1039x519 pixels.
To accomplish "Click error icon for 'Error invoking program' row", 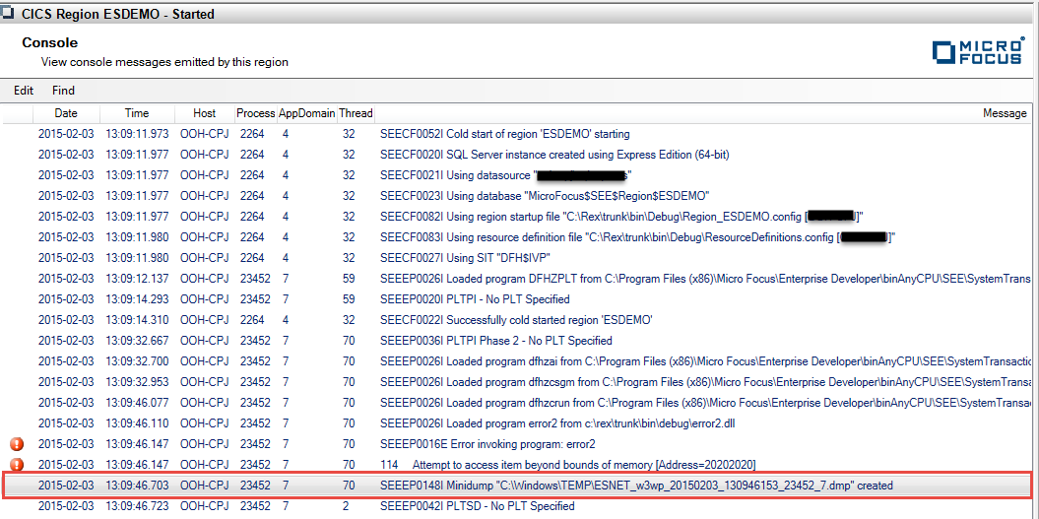I will 17,444.
